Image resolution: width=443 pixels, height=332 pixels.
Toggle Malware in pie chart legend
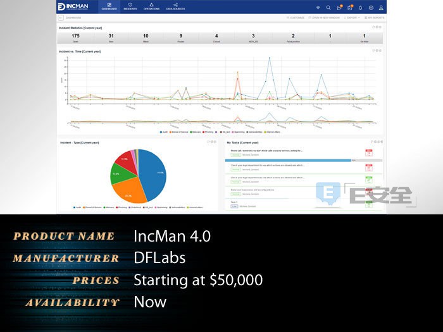109,207
